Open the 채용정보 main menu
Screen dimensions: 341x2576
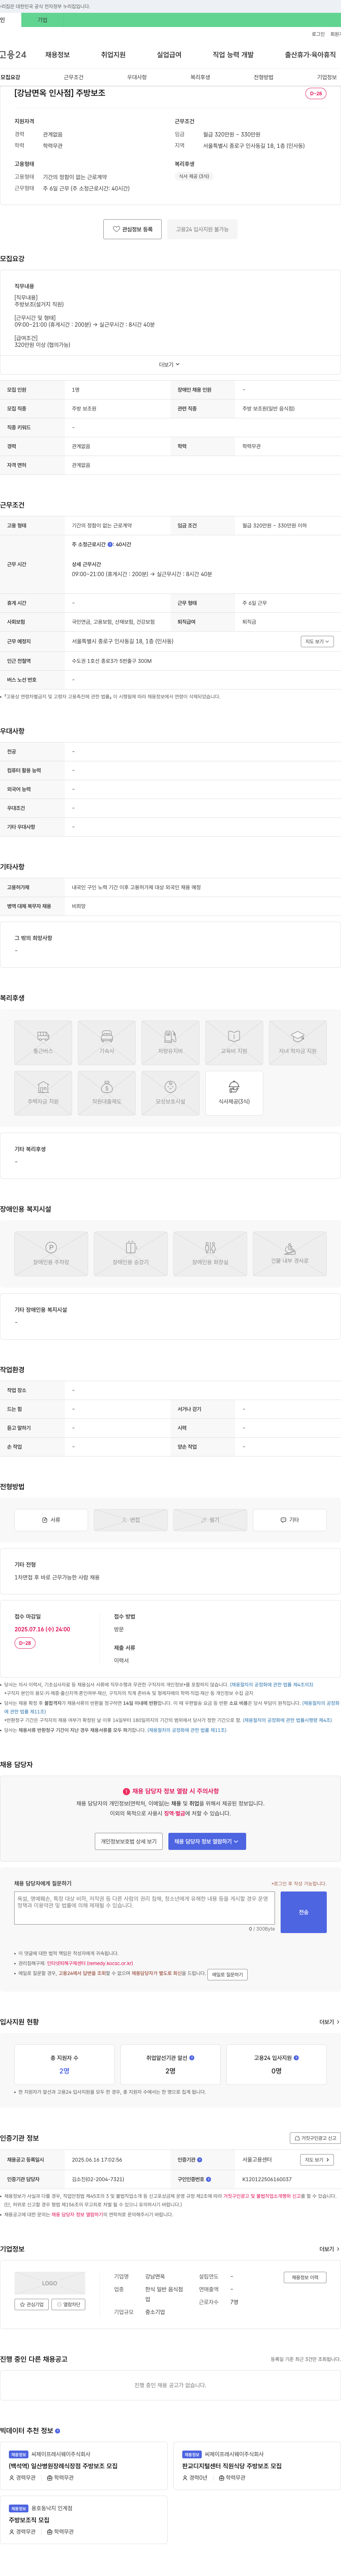coord(57,55)
